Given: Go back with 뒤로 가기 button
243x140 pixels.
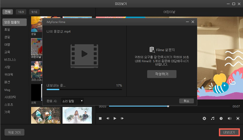Looking at the screenshot, I should (x=14, y=132).
